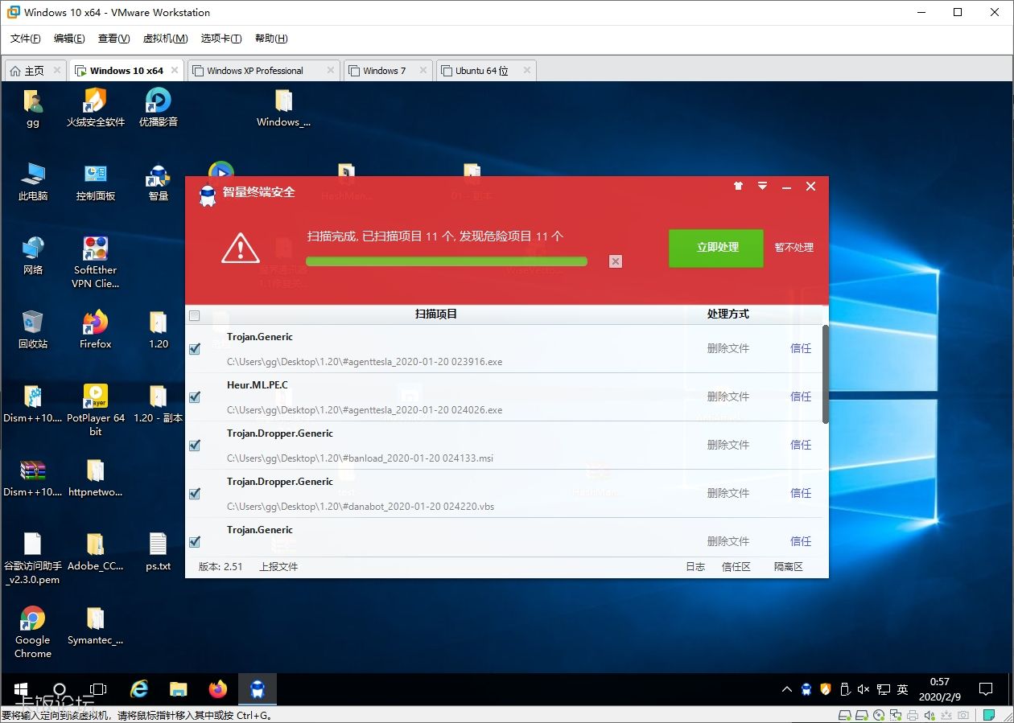Toggle the select-all checkbox in list header
The height and width of the screenshot is (723, 1014).
click(194, 316)
